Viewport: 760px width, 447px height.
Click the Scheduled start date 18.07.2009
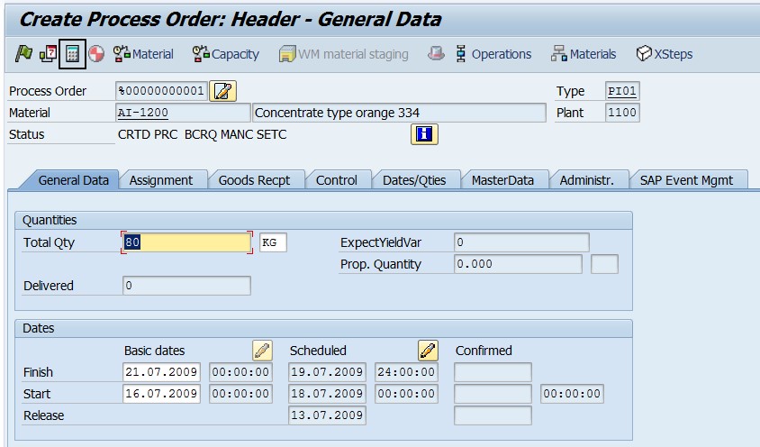pyautogui.click(x=327, y=394)
